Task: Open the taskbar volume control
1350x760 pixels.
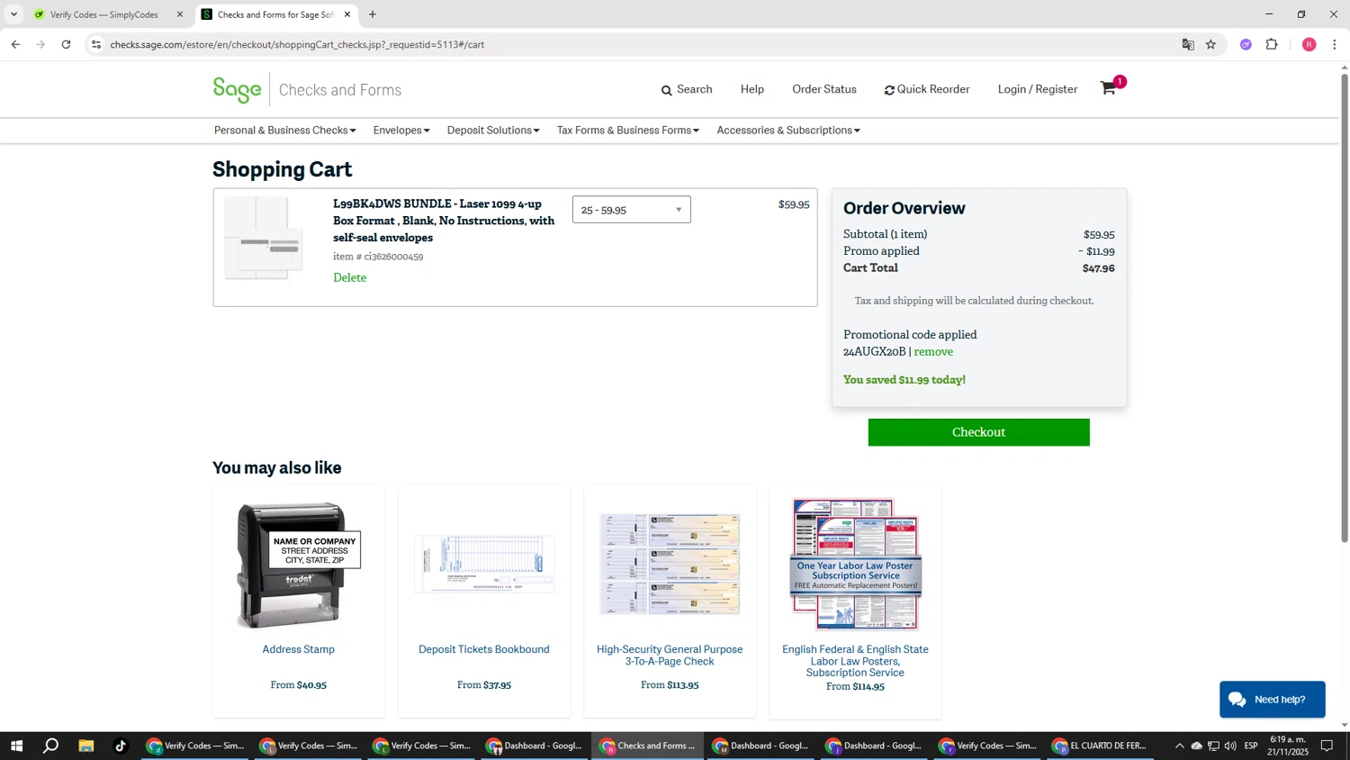Action: coord(1230,746)
